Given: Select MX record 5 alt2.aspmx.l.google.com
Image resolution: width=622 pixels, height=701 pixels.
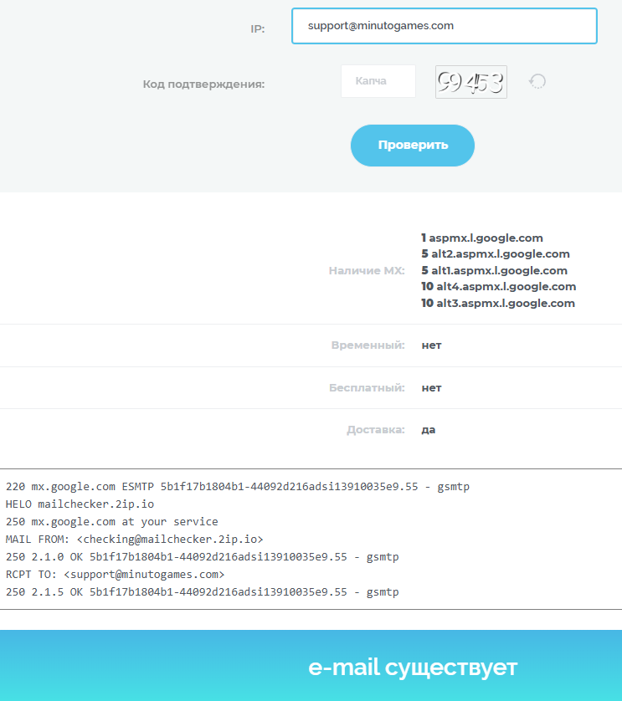Looking at the screenshot, I should (496, 254).
